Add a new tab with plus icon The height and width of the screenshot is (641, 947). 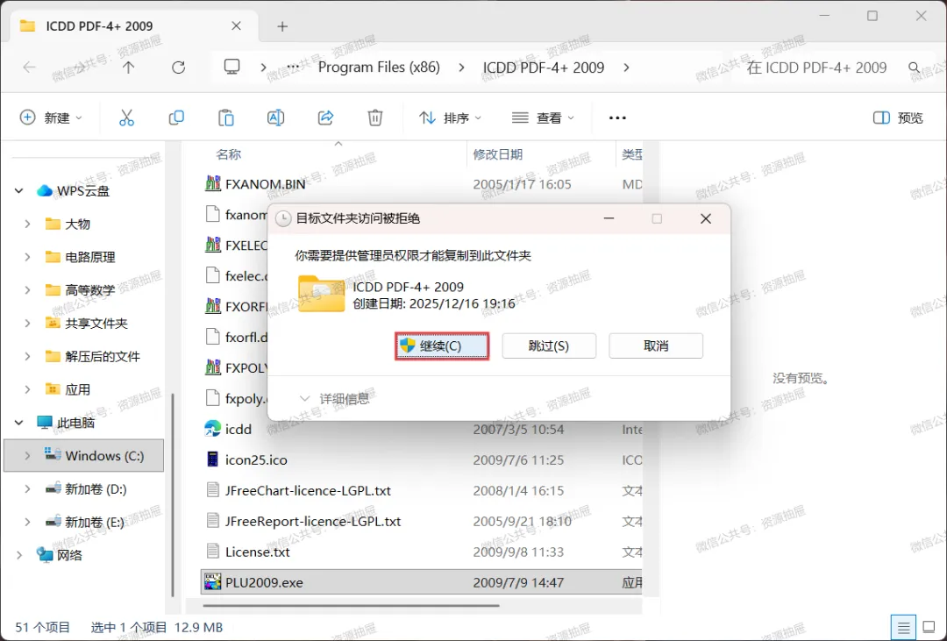coord(282,26)
